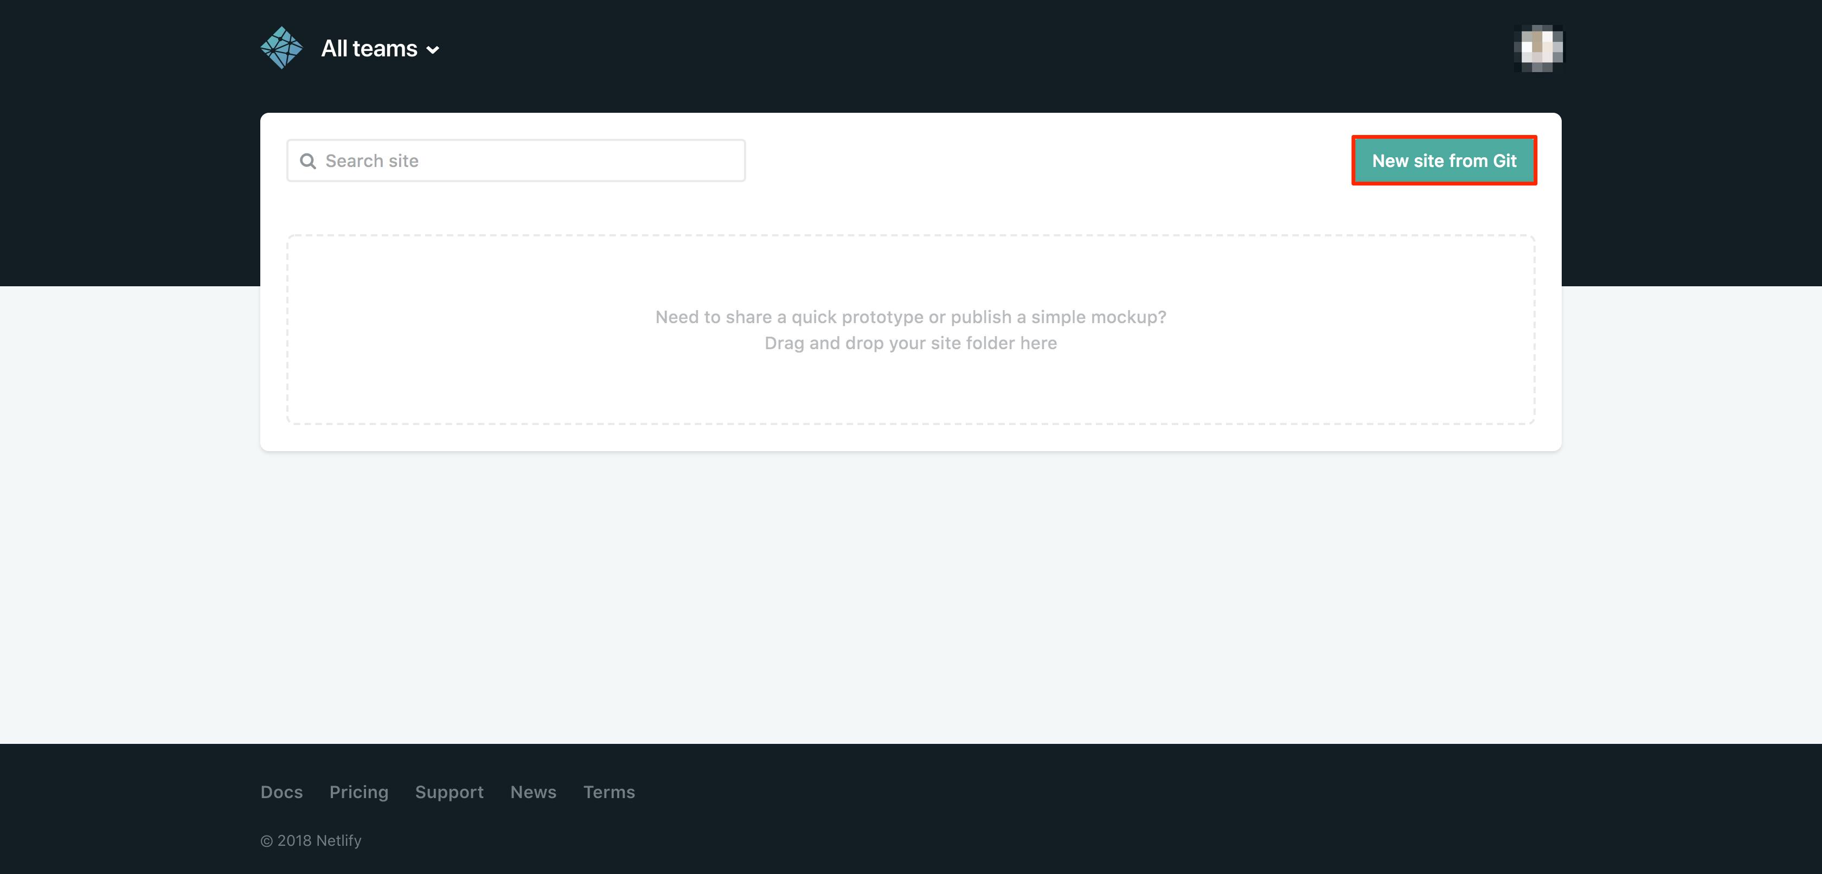Click the Netlify home logo
Viewport: 1822px width, 874px height.
pos(281,47)
